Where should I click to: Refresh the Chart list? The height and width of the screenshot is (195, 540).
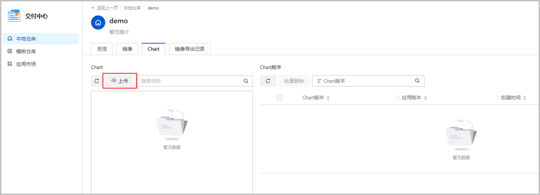[x=96, y=81]
